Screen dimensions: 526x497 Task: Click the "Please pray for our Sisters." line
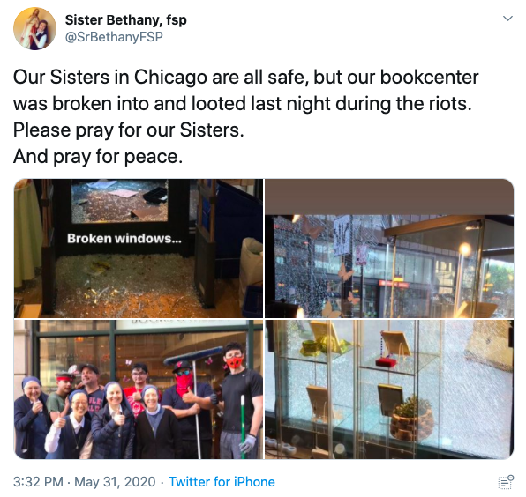129,130
